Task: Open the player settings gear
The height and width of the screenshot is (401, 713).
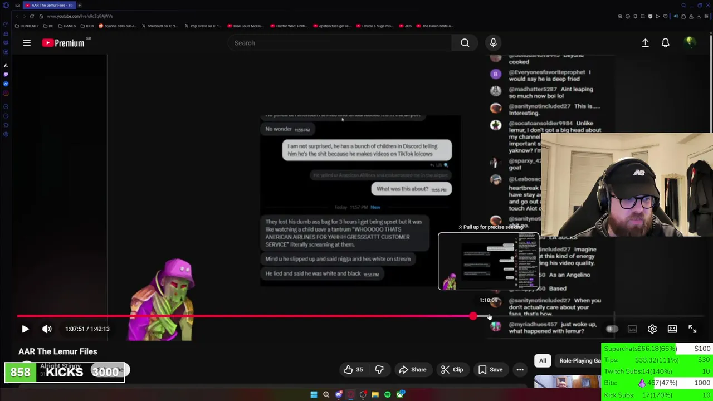Action: [652, 329]
